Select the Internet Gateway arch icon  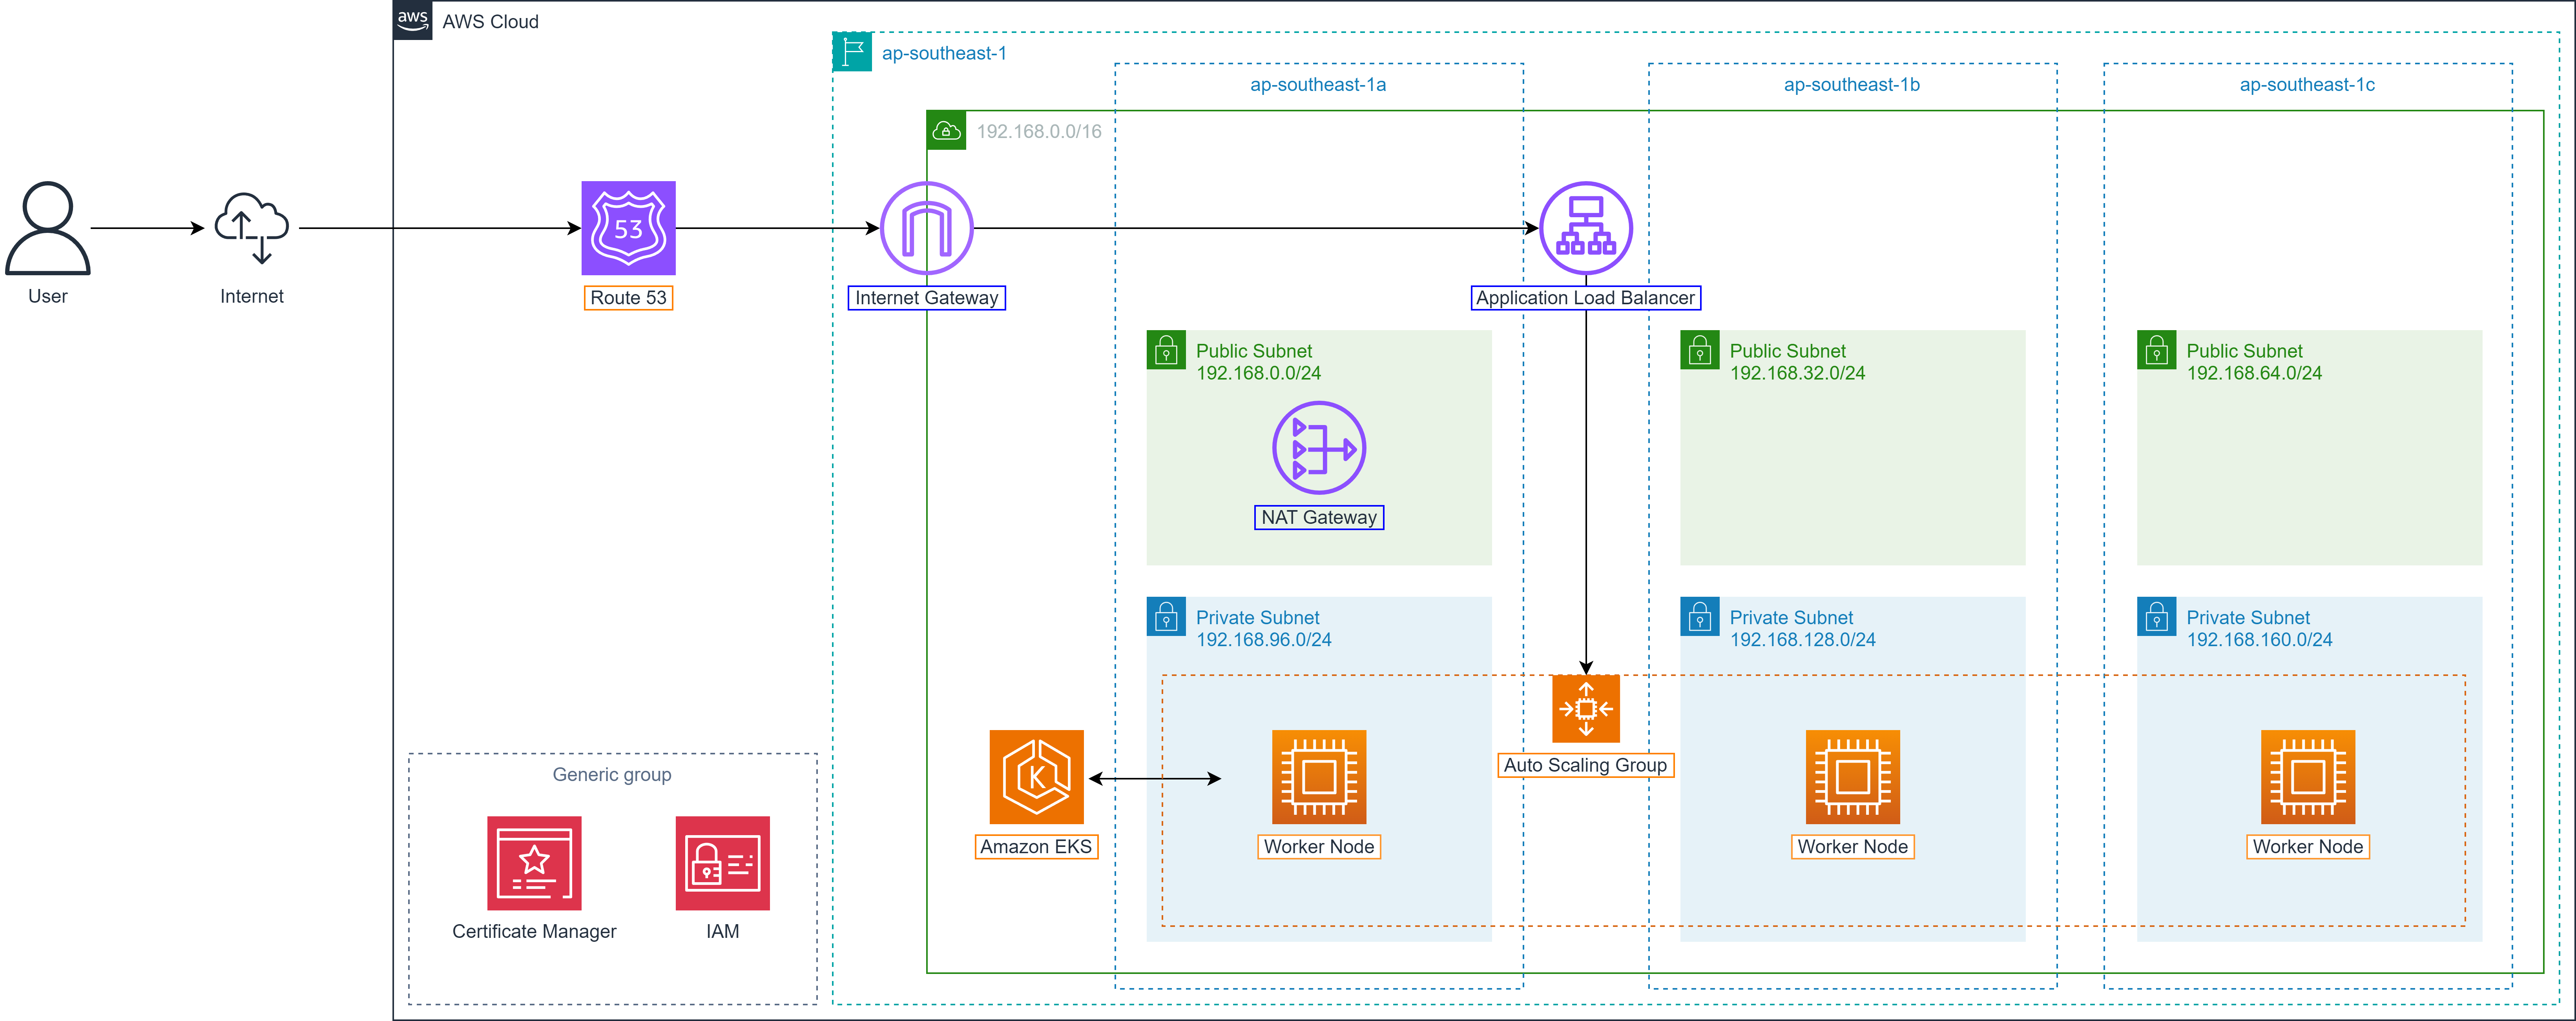(926, 228)
